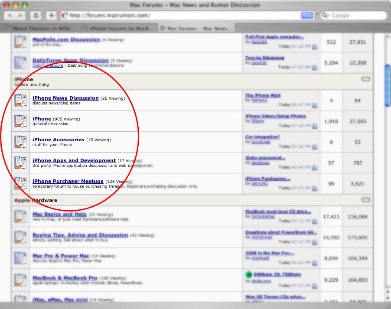Viewport: 391px width, 309px height.
Task: View user profile of bonehead
Action: click(261, 142)
